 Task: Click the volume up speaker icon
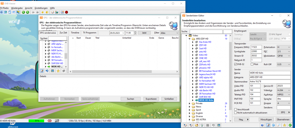tap(47, 12)
